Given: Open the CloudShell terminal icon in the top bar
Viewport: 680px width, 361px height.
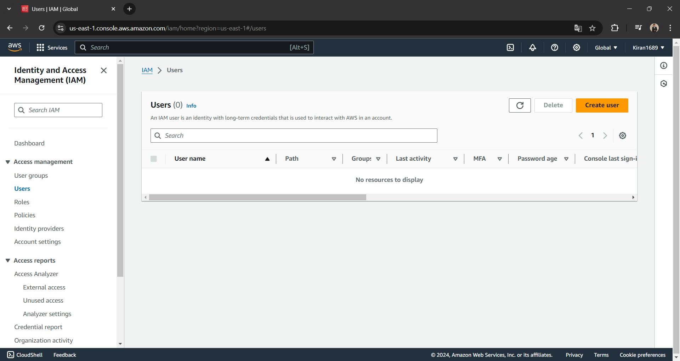Looking at the screenshot, I should (510, 47).
